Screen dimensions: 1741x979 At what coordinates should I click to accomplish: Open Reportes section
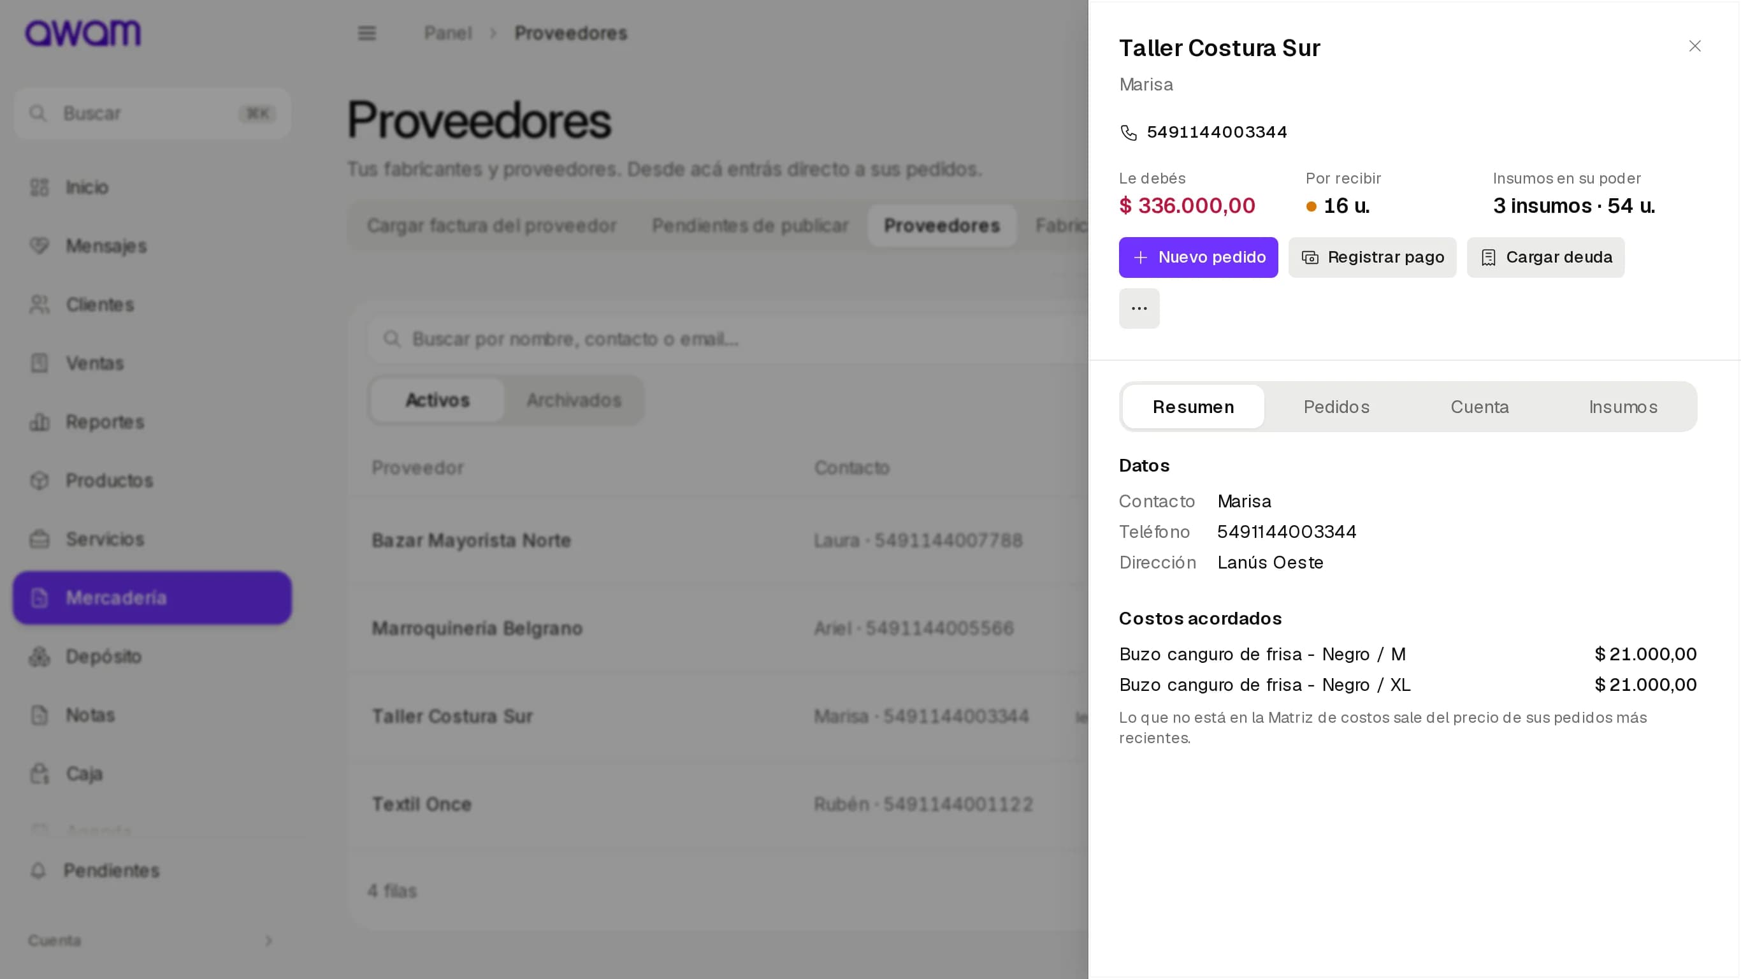[152, 422]
